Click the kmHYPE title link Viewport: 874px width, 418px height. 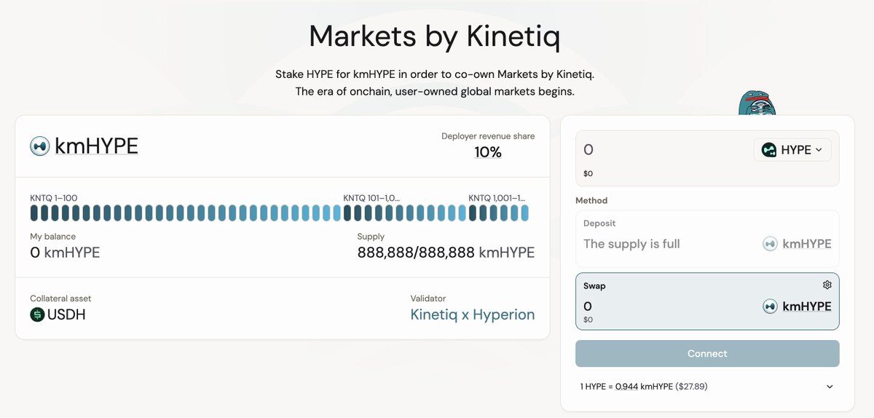[x=96, y=146]
